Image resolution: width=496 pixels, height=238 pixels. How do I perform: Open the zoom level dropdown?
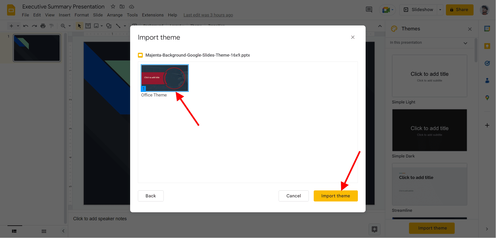69,26
